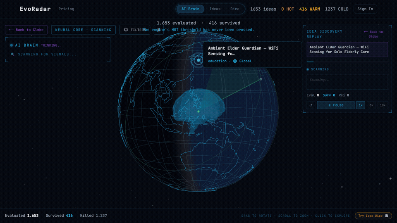Click the scanning magnifier icon in AI Brain panel
This screenshot has width=397, height=223.
coord(12,55)
